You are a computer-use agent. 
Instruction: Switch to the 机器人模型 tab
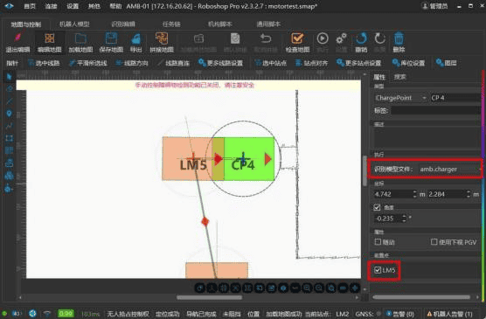tap(74, 24)
